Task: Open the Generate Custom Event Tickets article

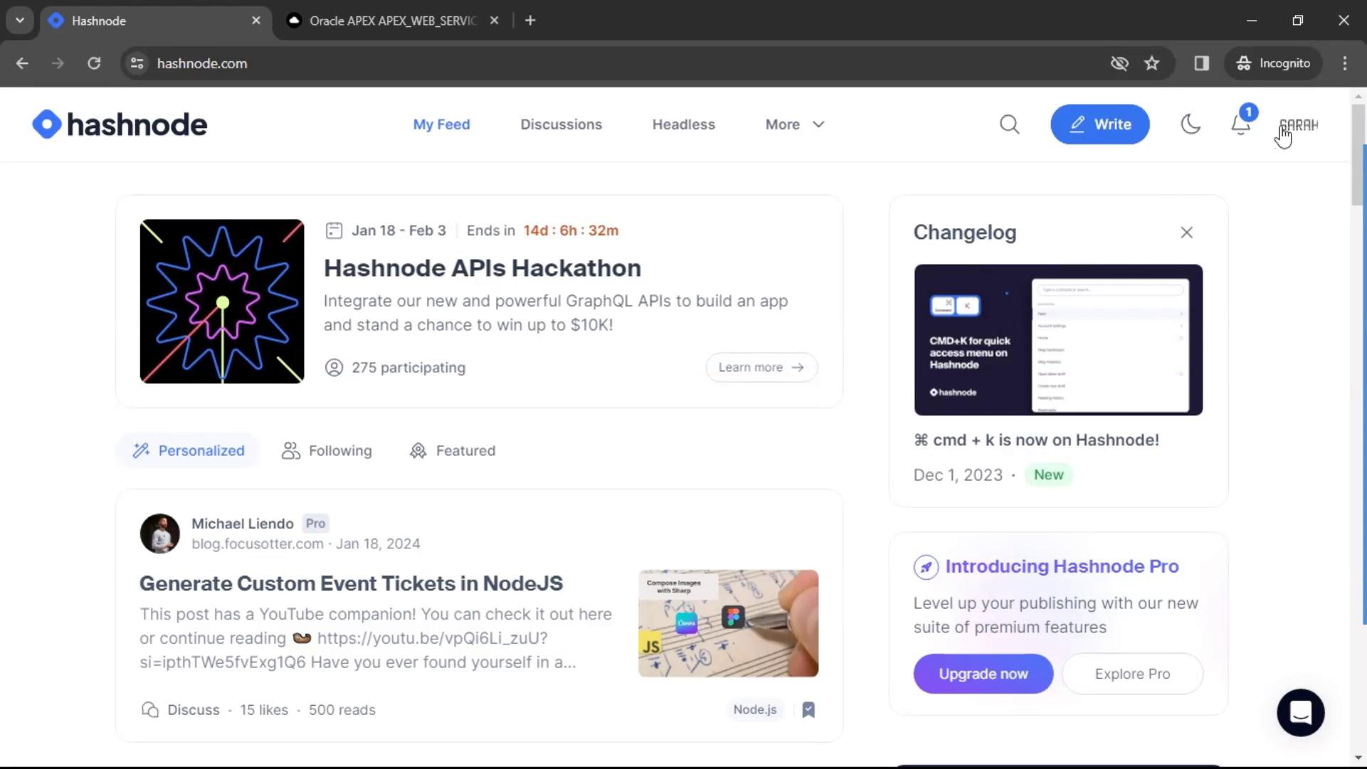Action: (350, 582)
